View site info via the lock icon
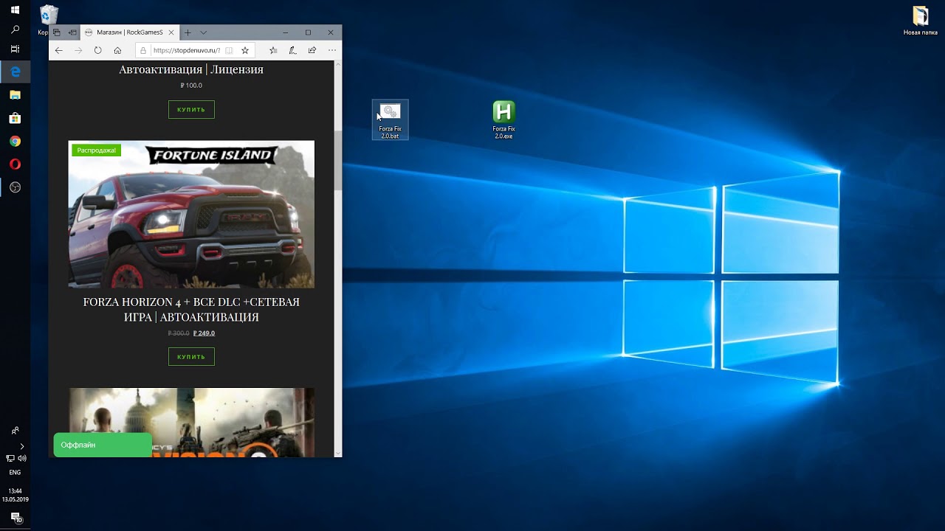 click(143, 51)
